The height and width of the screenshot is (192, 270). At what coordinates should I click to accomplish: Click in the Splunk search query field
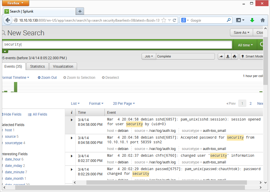point(117,44)
